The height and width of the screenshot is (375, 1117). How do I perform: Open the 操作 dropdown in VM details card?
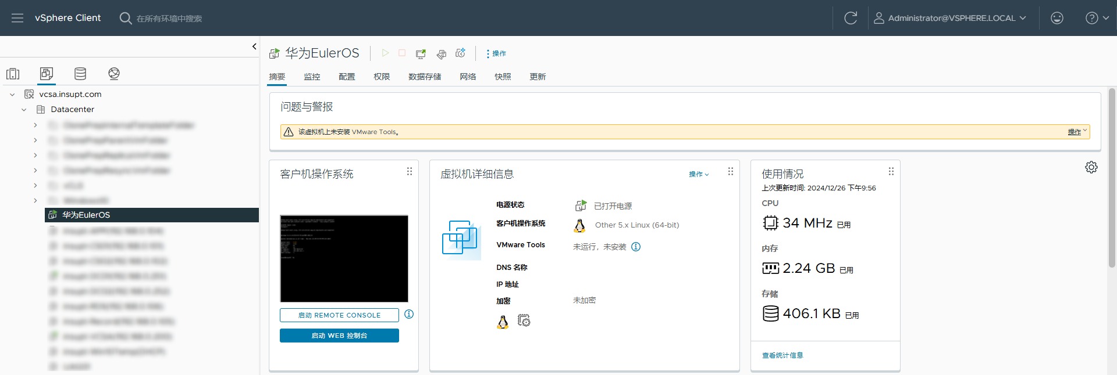pos(699,174)
